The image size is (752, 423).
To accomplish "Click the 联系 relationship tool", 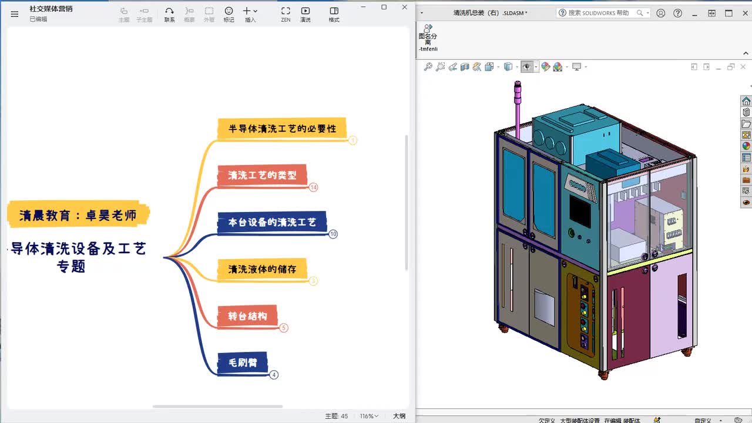I will 169,14.
